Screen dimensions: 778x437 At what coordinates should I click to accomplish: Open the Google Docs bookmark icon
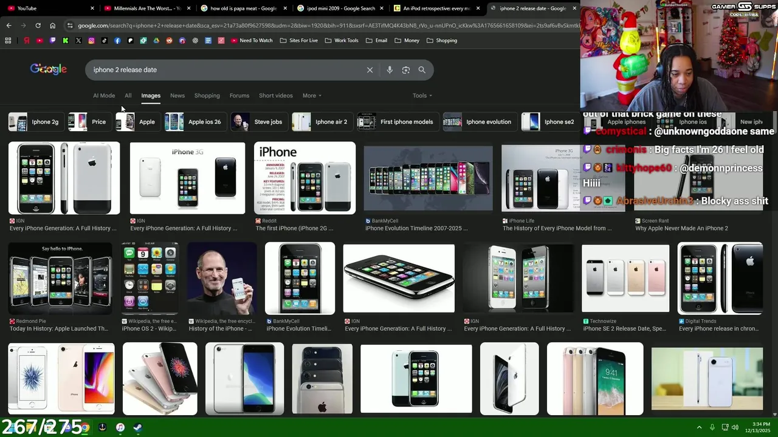coord(208,41)
